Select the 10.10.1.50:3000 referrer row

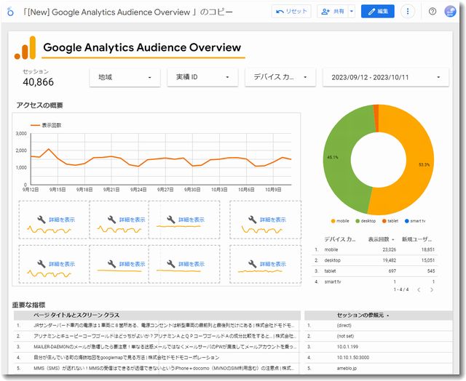(379, 358)
